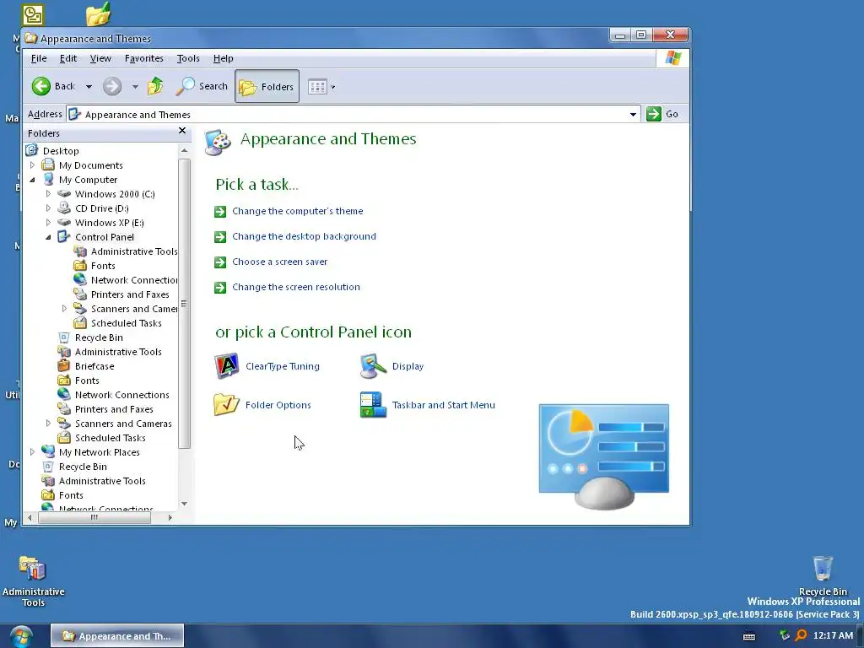Open the Display control panel icon
Viewport: 864px width, 648px height.
[391, 366]
